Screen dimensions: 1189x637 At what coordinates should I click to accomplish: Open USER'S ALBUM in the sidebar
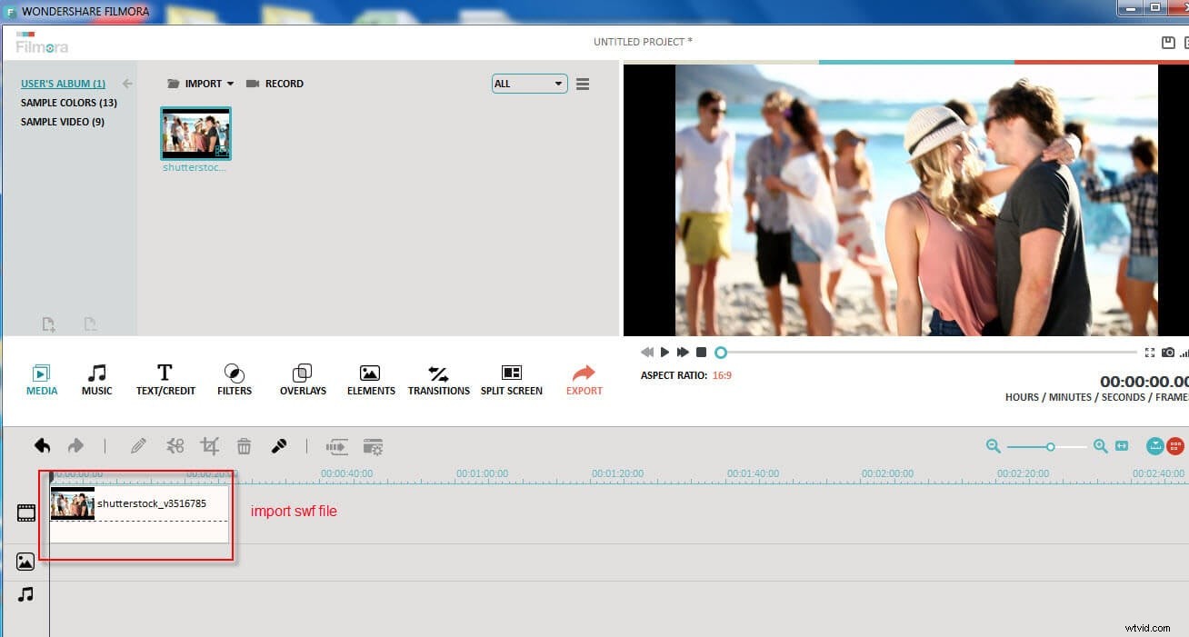coord(63,83)
